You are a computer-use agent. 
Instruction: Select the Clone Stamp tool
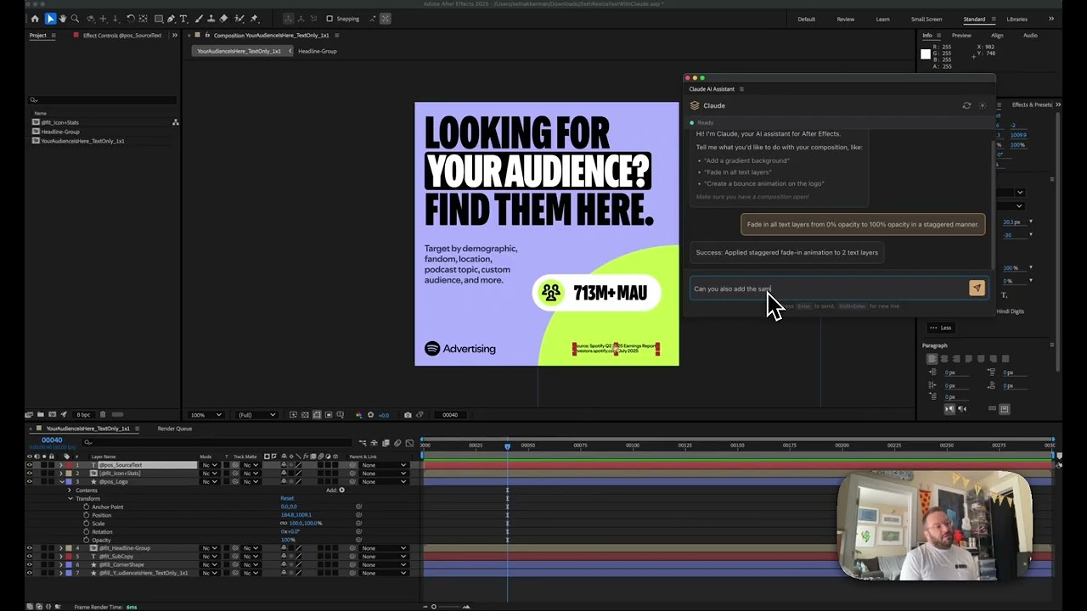211,19
